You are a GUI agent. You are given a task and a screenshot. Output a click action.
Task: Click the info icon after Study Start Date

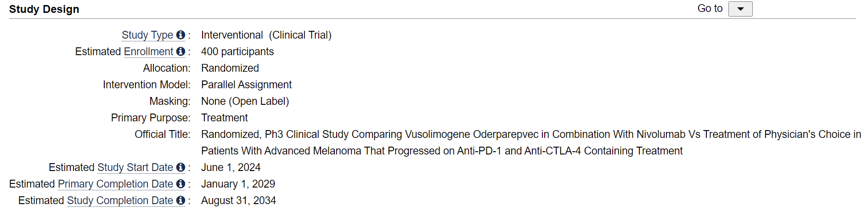(180, 167)
